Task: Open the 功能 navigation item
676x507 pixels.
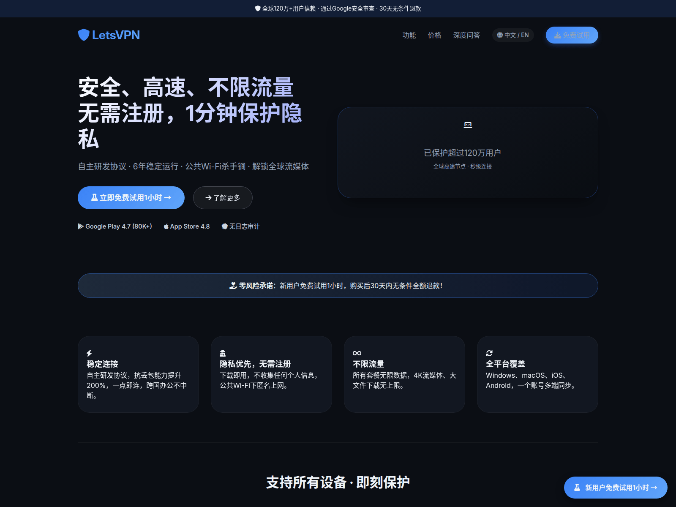Action: tap(409, 35)
